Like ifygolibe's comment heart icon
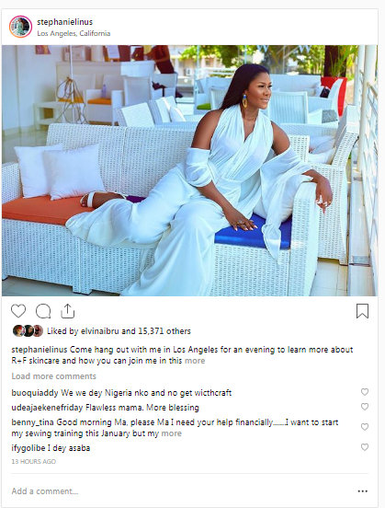 coord(365,447)
